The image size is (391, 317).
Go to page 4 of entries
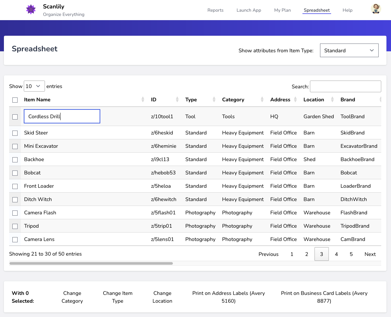point(336,254)
